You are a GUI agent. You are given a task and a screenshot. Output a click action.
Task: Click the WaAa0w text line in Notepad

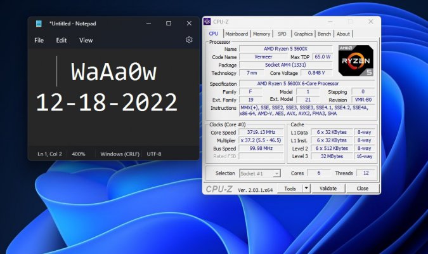[114, 72]
